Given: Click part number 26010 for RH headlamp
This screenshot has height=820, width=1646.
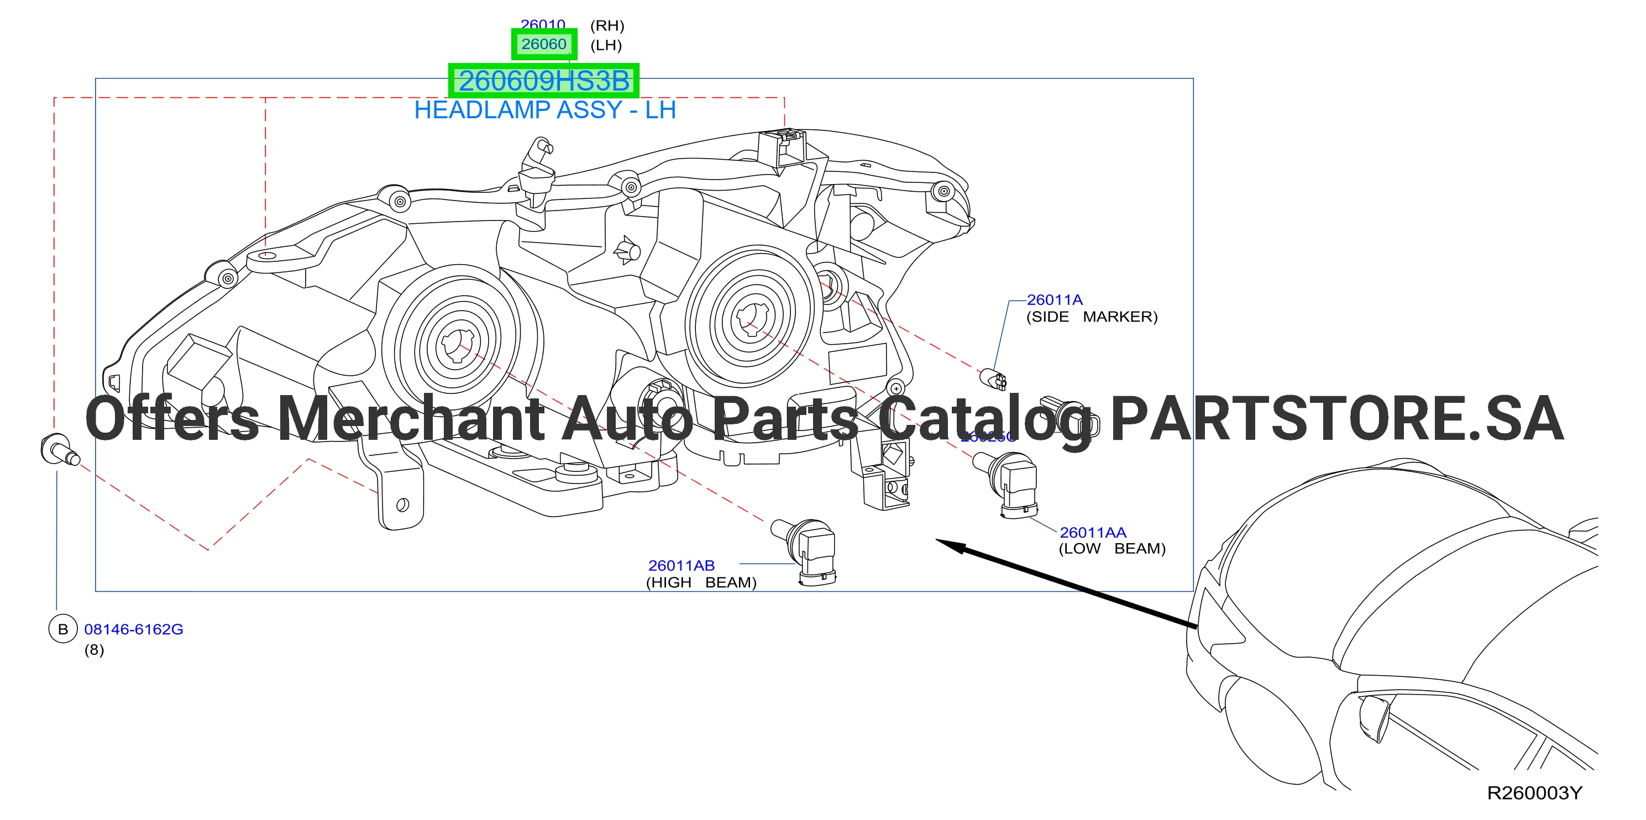Looking at the screenshot, I should [x=542, y=24].
